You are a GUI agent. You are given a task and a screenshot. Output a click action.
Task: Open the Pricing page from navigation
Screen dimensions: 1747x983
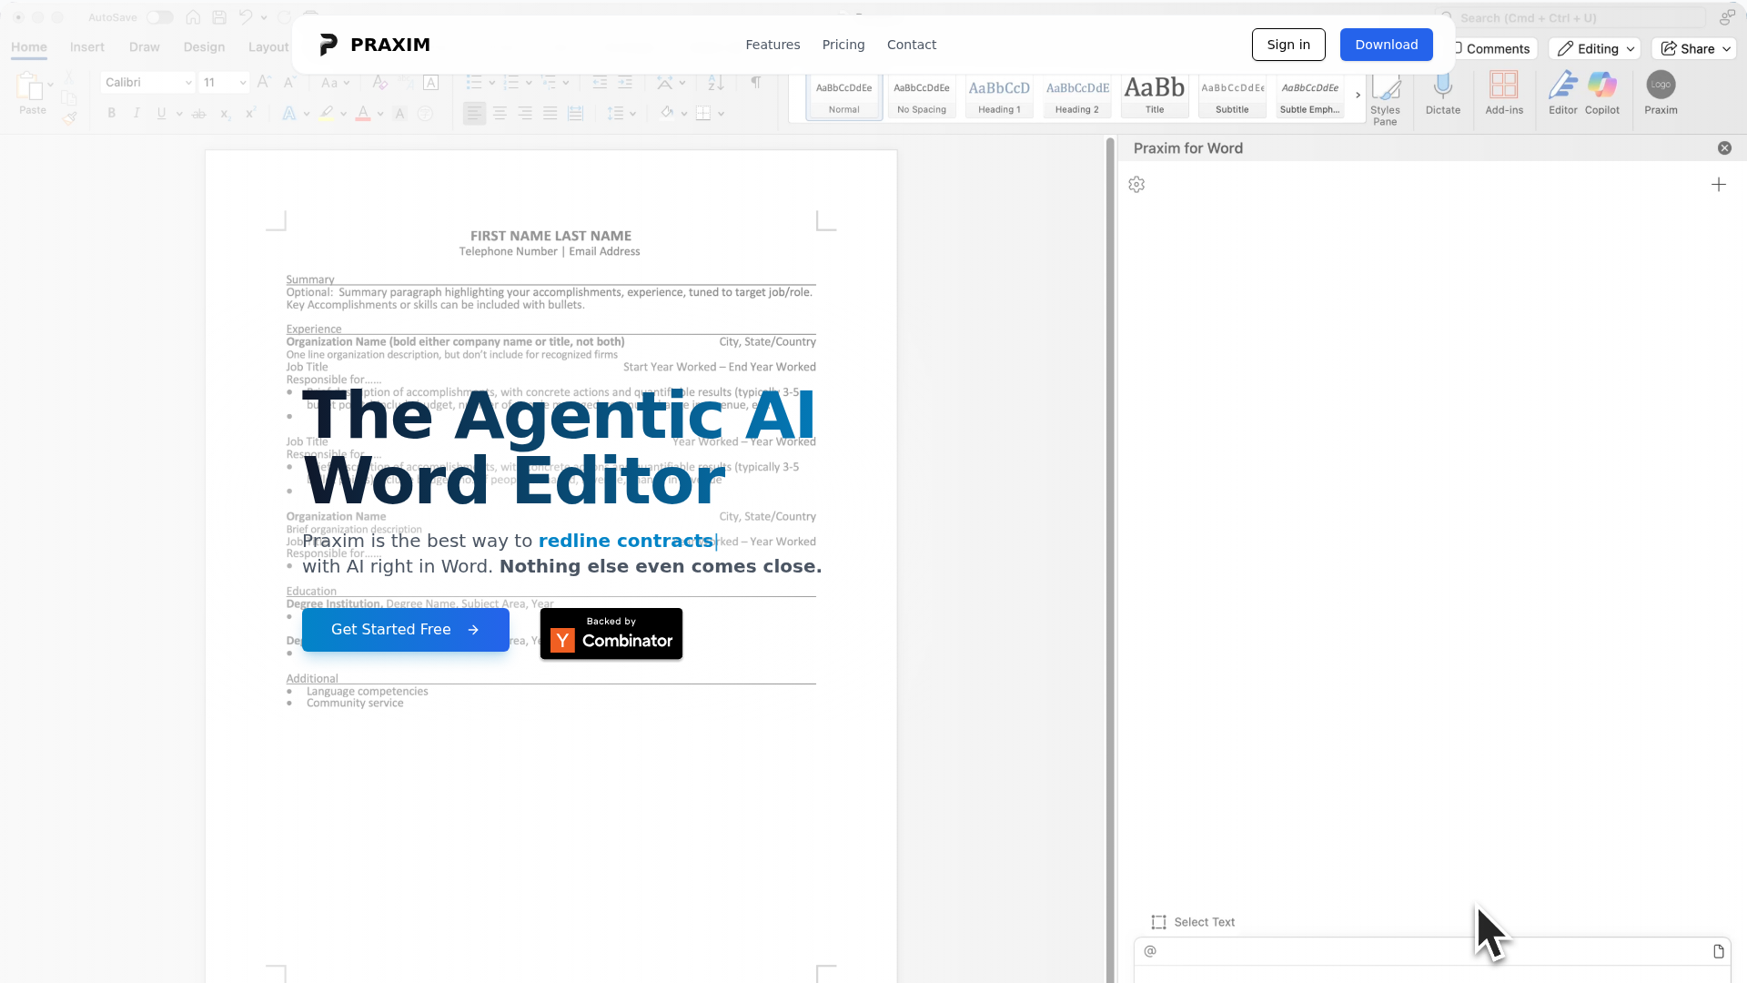[843, 45]
